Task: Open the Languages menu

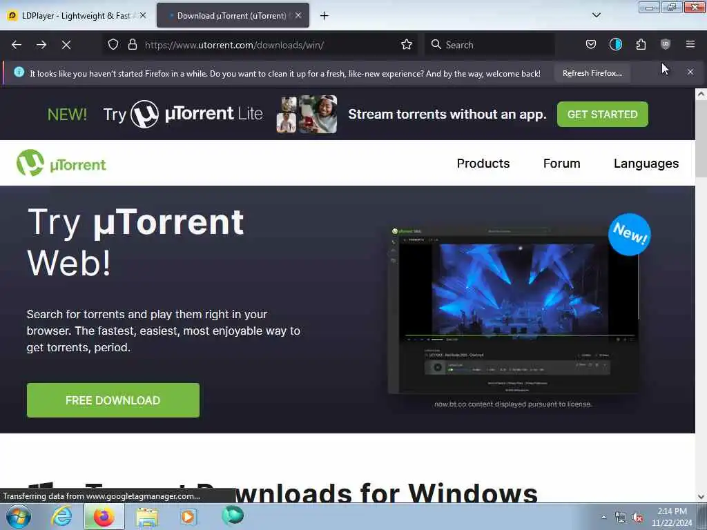Action: click(x=646, y=163)
